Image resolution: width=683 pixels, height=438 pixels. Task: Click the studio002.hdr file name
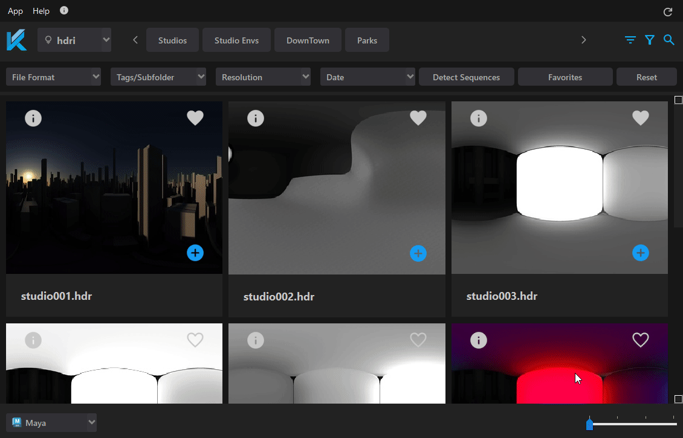coord(279,297)
